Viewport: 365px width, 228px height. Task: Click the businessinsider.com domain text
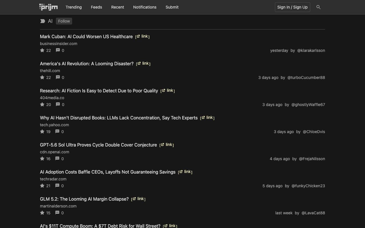click(58, 44)
